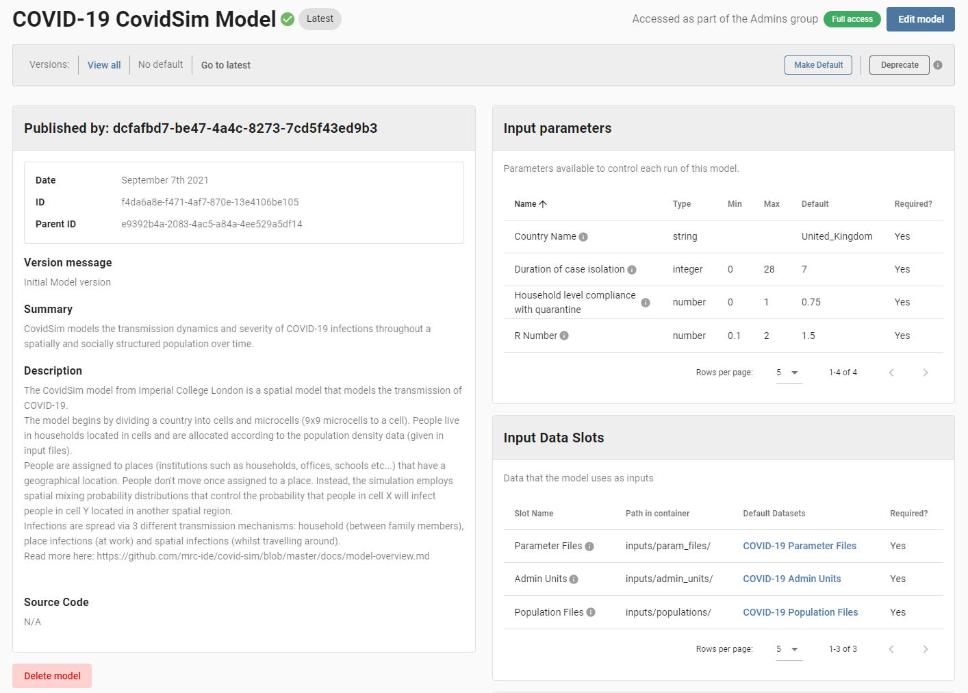Click the Admin Units info icon

574,579
